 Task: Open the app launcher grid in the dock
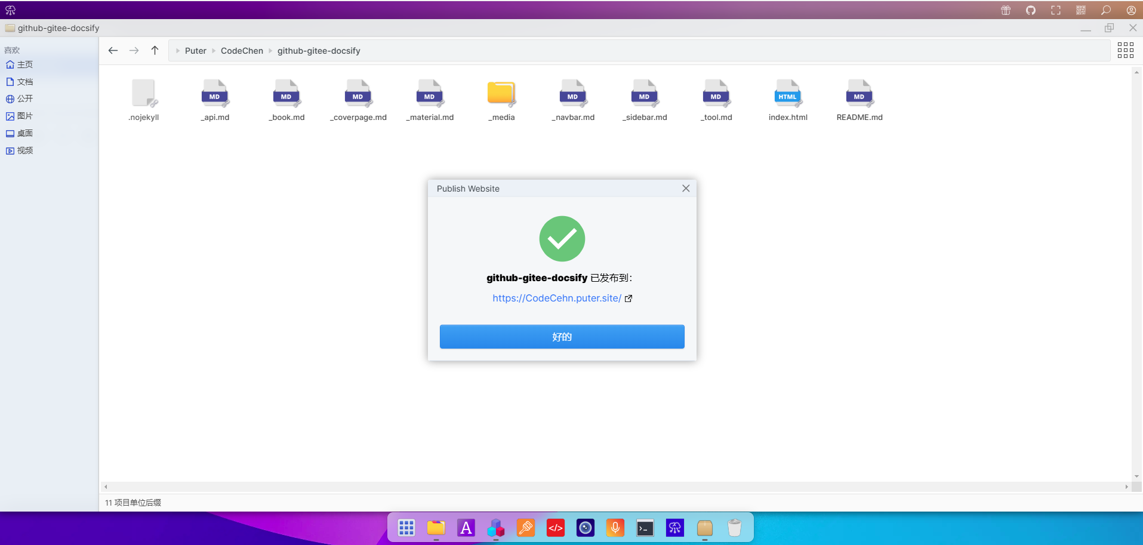[406, 528]
